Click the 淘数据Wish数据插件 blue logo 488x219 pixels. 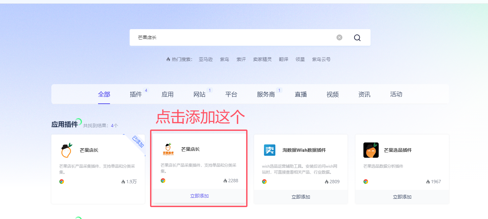[x=269, y=150]
